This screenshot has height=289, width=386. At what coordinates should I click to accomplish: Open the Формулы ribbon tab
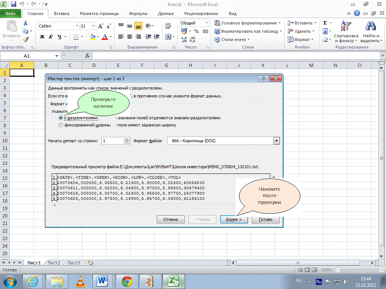138,14
